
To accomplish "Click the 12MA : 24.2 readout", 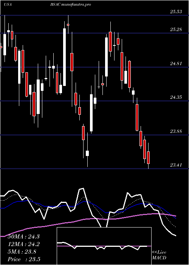I will tap(24, 244).
